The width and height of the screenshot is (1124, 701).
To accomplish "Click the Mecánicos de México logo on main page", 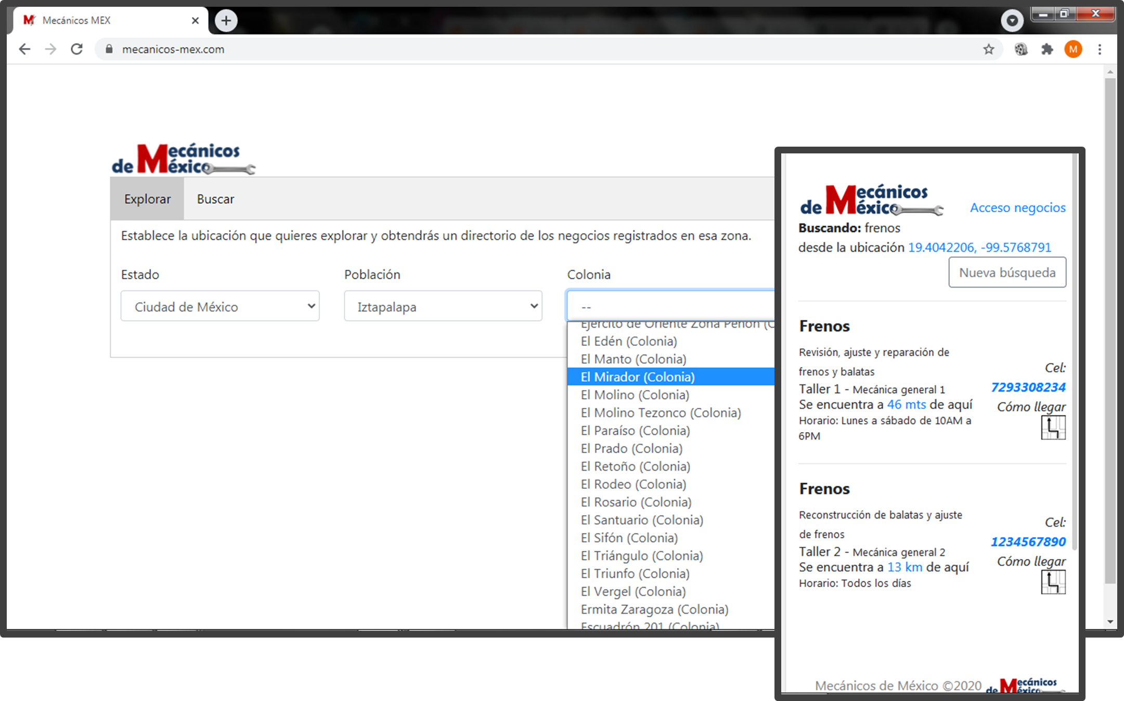I will click(183, 159).
